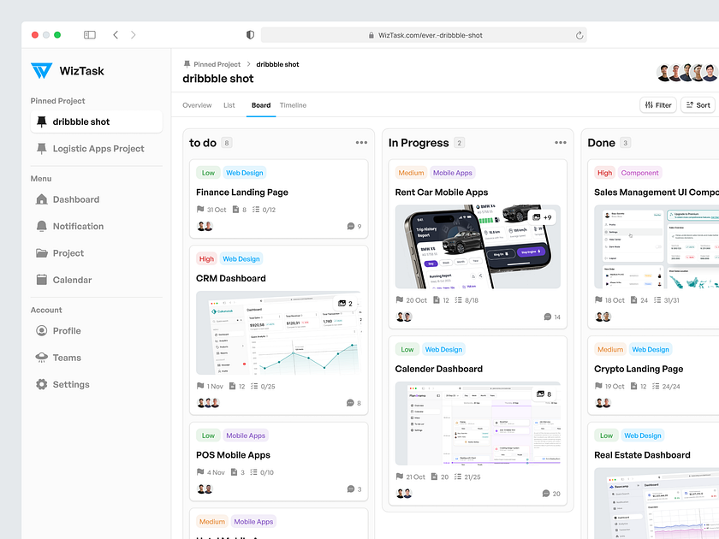This screenshot has height=539, width=719.
Task: Click the Profile icon under Account
Action: pos(41,330)
